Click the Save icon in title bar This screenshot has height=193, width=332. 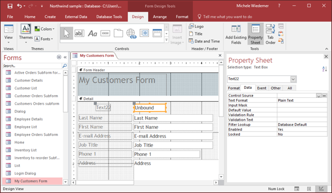click(x=10, y=6)
